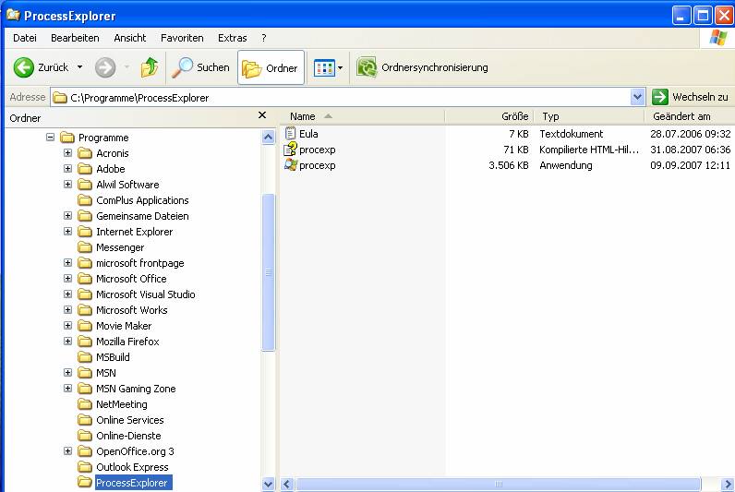The width and height of the screenshot is (735, 492).
Task: Click the Adobe folder icon
Action: click(x=85, y=169)
